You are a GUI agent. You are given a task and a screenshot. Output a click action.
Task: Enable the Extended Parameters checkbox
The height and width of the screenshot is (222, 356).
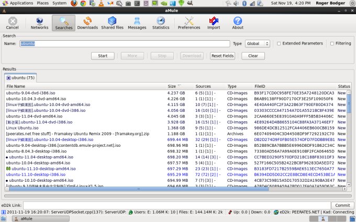pyautogui.click(x=279, y=44)
